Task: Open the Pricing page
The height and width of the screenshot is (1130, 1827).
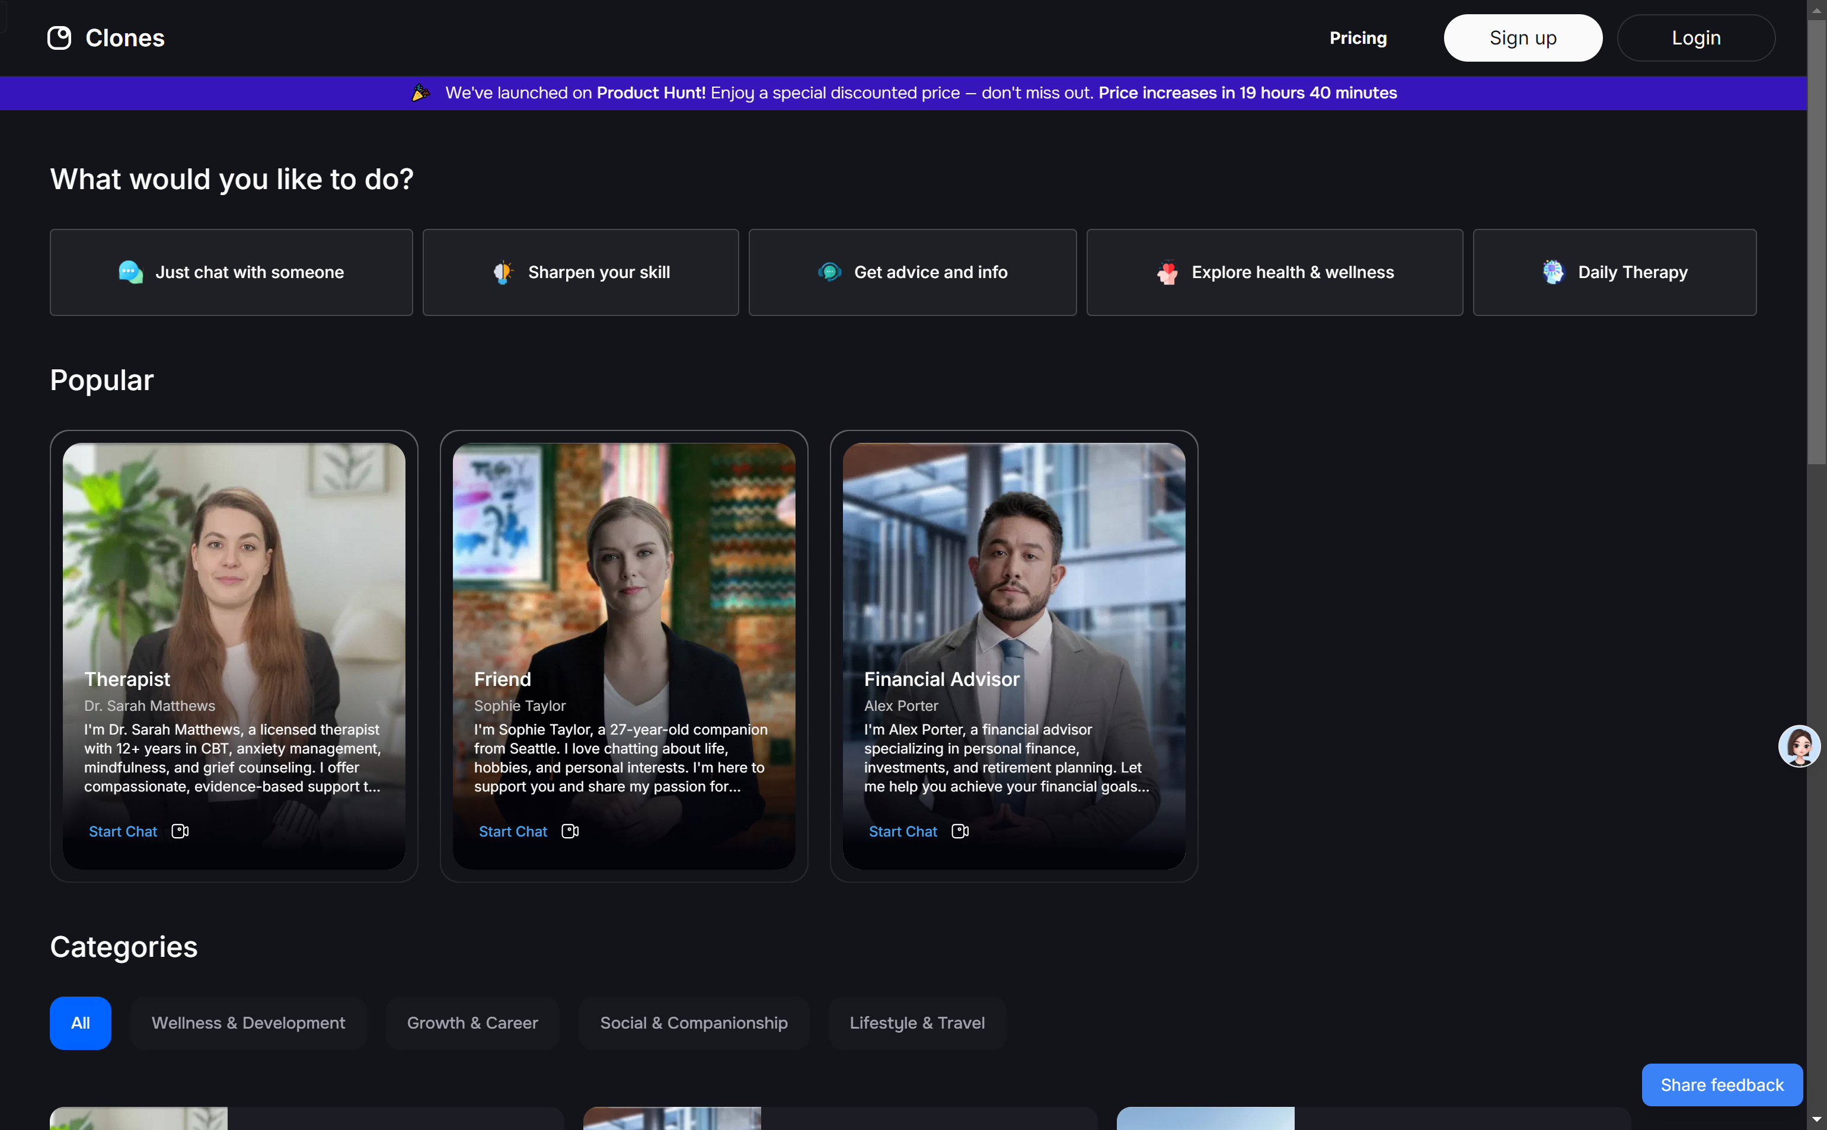Action: [x=1358, y=38]
